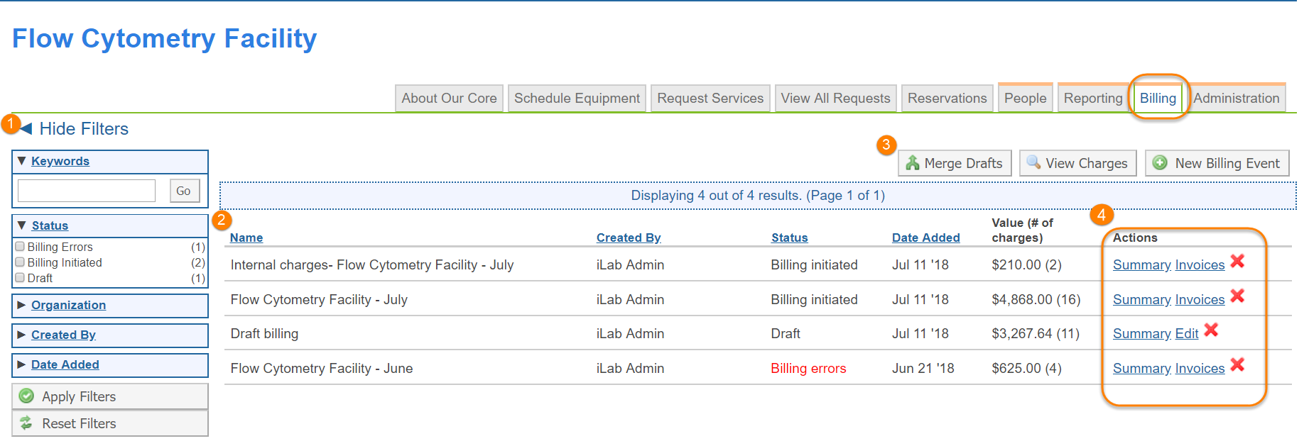The width and height of the screenshot is (1304, 441).
Task: Sort table by Date Added column header
Action: (925, 238)
